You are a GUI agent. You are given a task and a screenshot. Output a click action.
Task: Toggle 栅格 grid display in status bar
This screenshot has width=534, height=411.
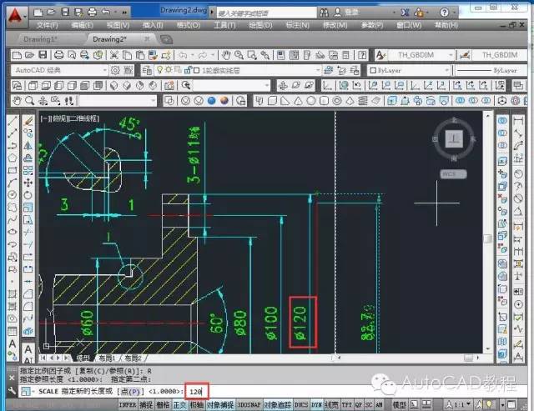coord(163,405)
